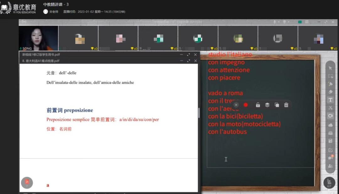The height and width of the screenshot is (194, 339).
Task: Open the microphone device dropdown arrow
Action: (279, 22)
